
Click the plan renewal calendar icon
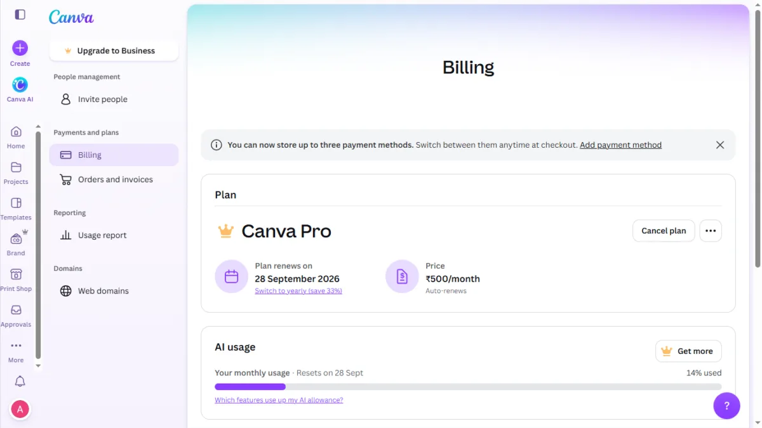[232, 276]
